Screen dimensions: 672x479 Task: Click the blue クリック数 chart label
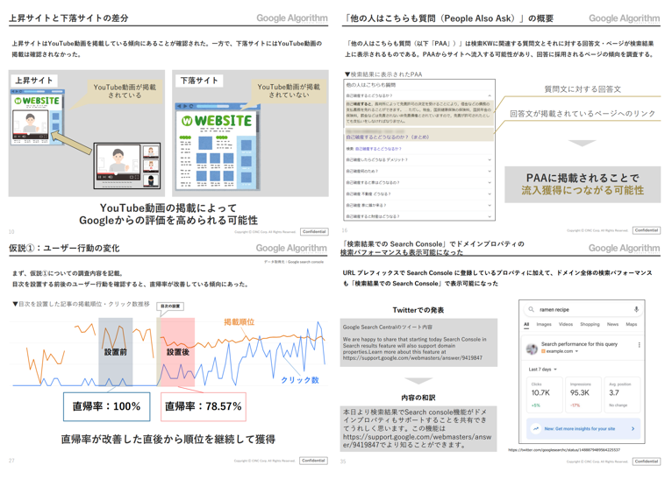pyautogui.click(x=300, y=380)
